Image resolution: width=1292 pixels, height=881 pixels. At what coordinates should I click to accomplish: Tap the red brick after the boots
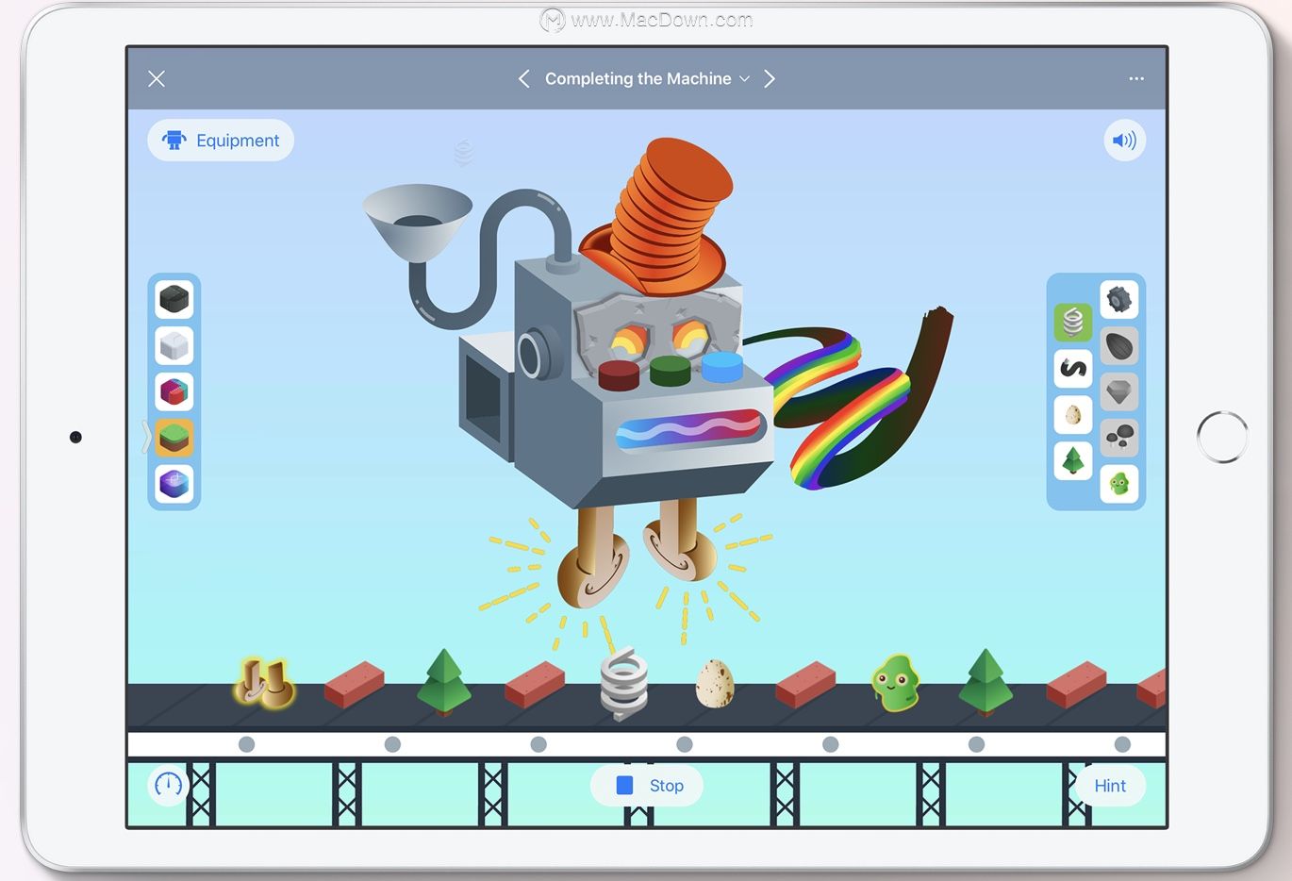pos(355,684)
